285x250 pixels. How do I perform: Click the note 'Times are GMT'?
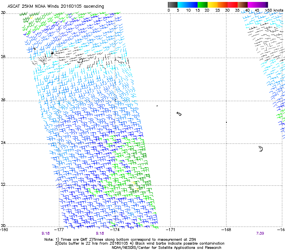coord(74,240)
